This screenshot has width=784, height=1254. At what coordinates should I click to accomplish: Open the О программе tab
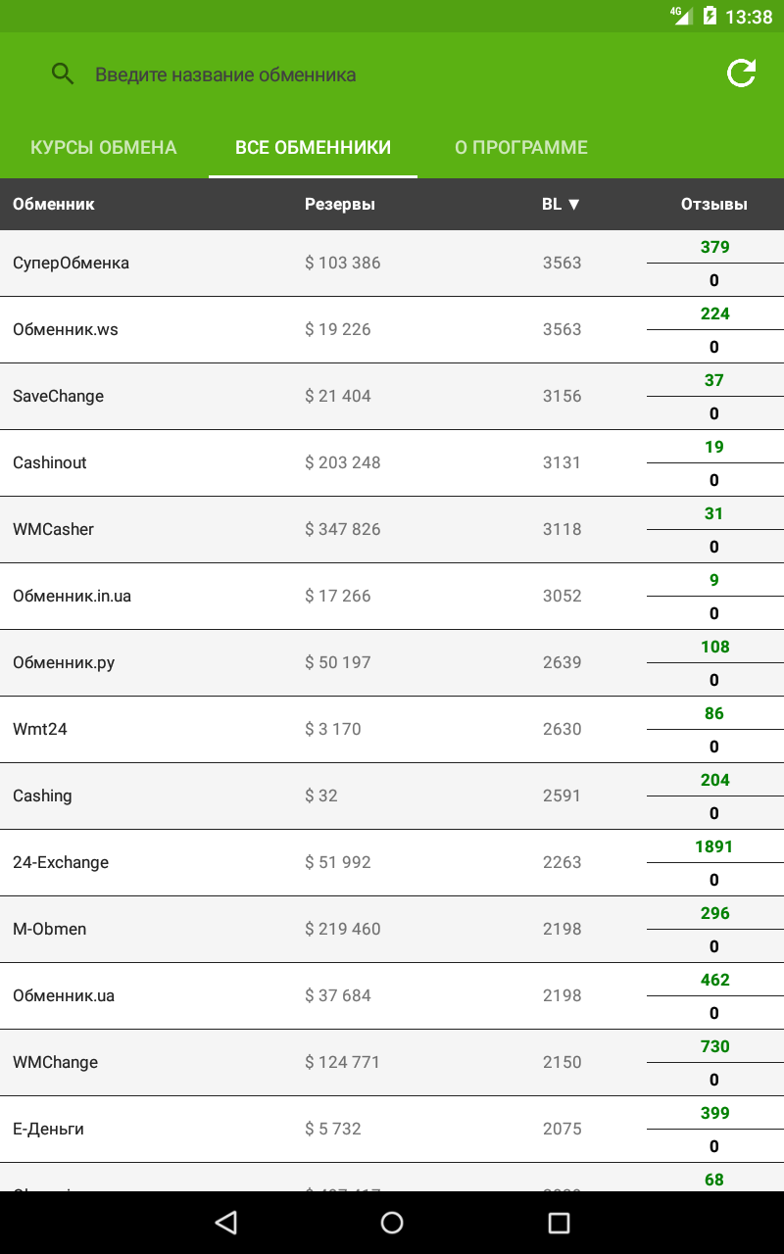[x=521, y=148]
